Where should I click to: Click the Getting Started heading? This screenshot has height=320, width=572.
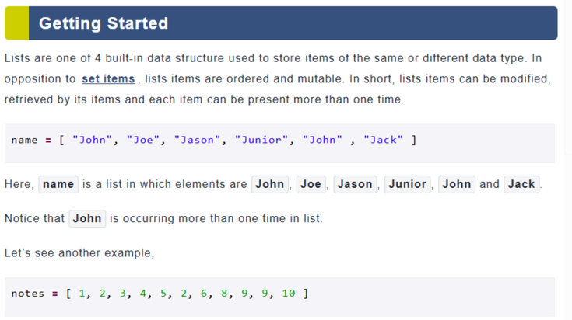(104, 23)
